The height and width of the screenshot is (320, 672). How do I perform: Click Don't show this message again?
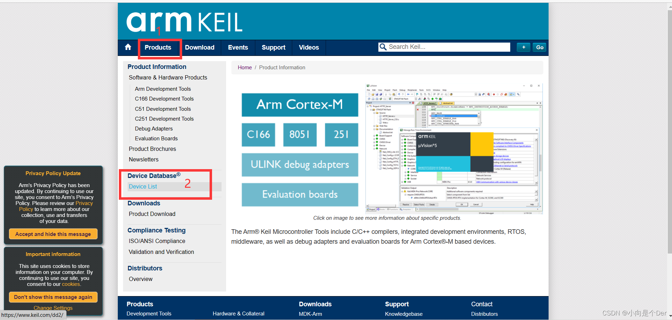tap(53, 297)
